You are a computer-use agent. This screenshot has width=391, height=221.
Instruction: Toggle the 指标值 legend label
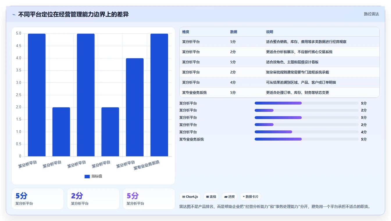(97, 176)
